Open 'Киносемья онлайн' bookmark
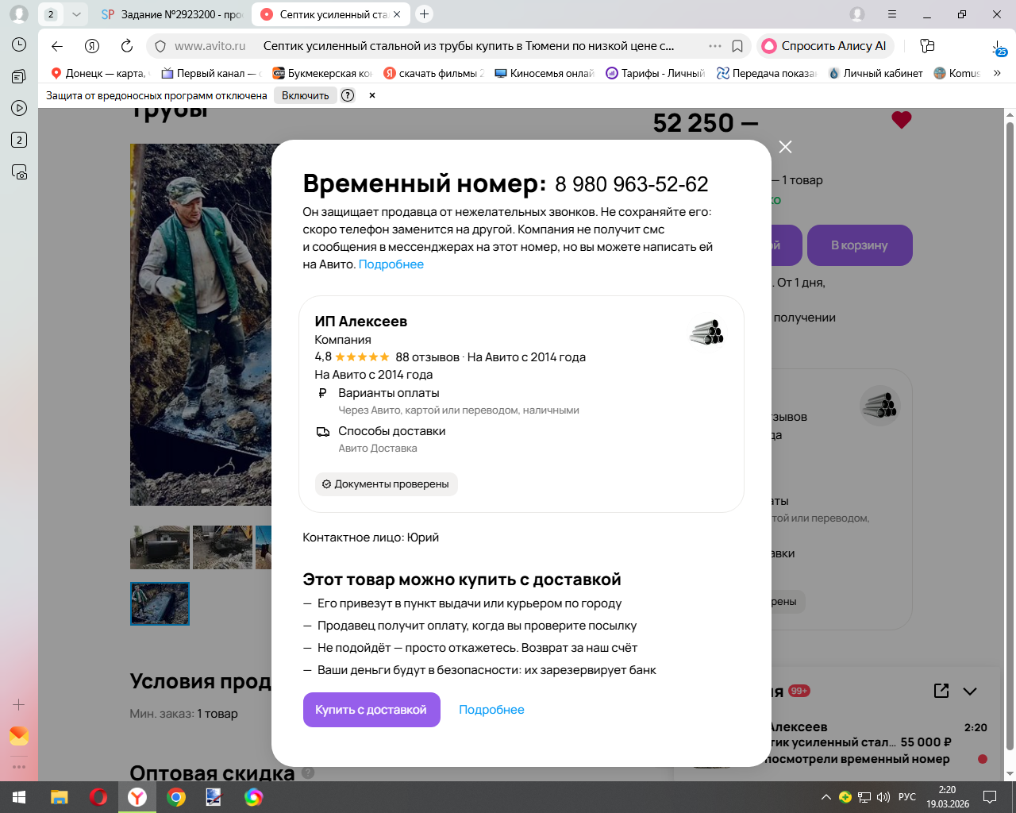This screenshot has height=813, width=1016. (545, 73)
